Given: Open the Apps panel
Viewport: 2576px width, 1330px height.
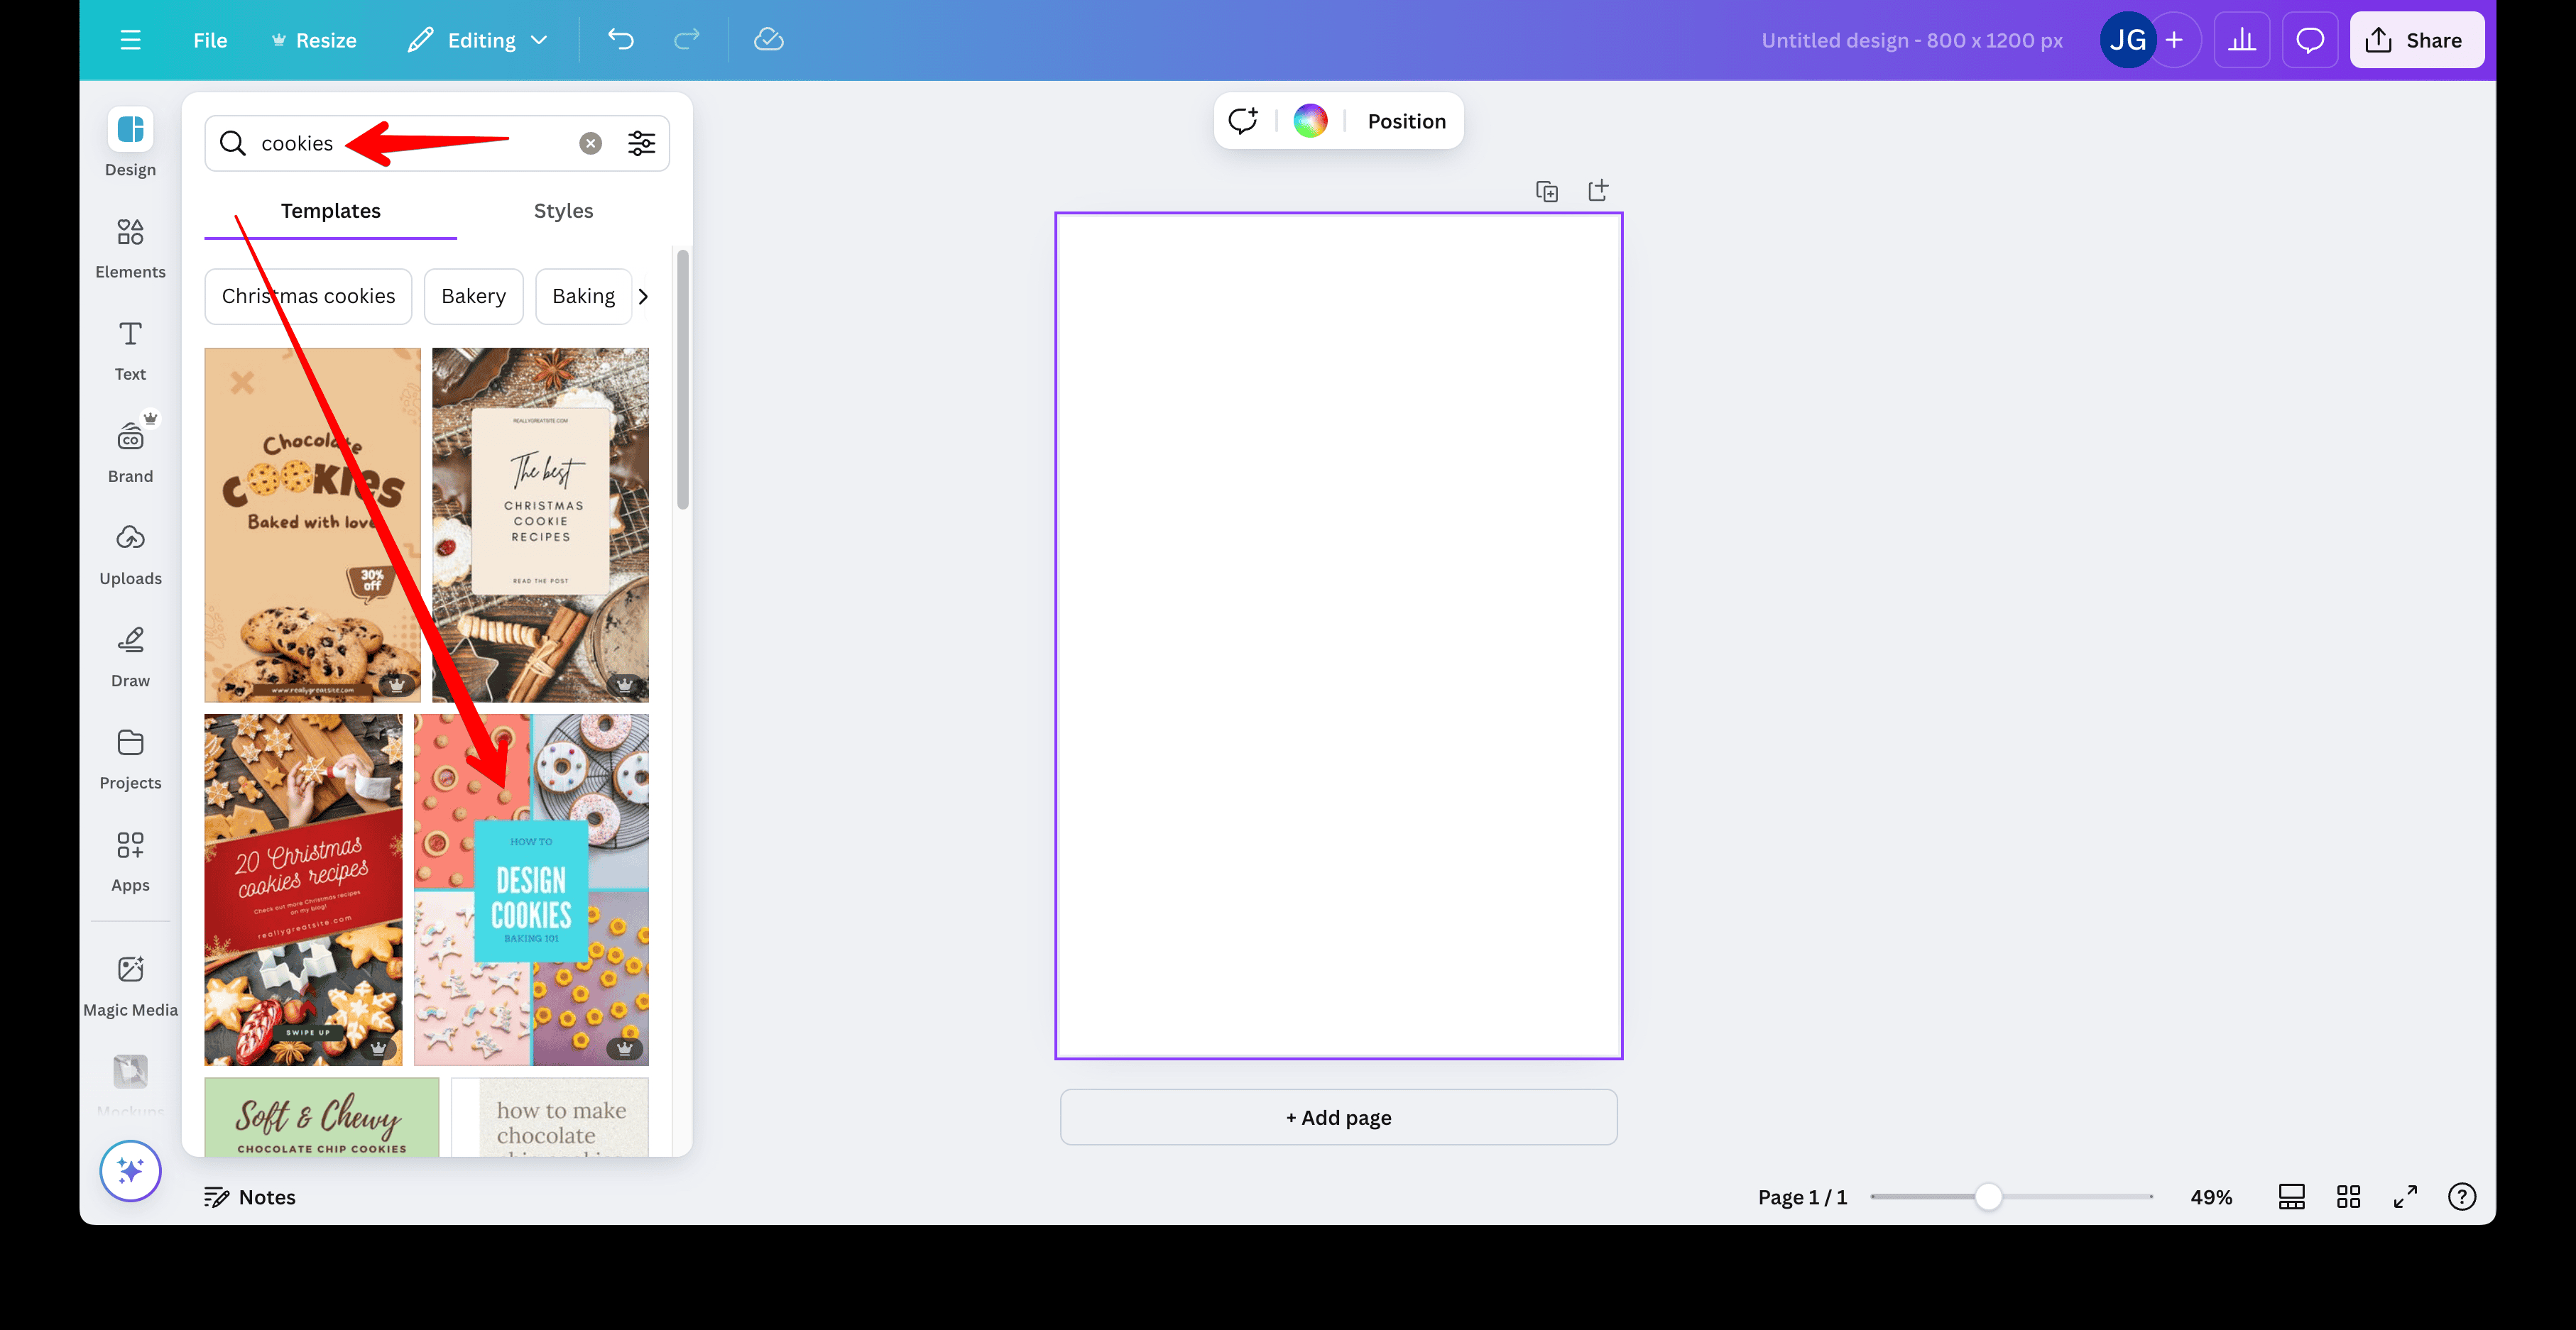Looking at the screenshot, I should [130, 862].
